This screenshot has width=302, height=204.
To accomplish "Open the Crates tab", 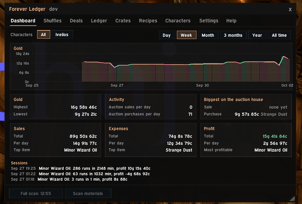I will pos(123,21).
